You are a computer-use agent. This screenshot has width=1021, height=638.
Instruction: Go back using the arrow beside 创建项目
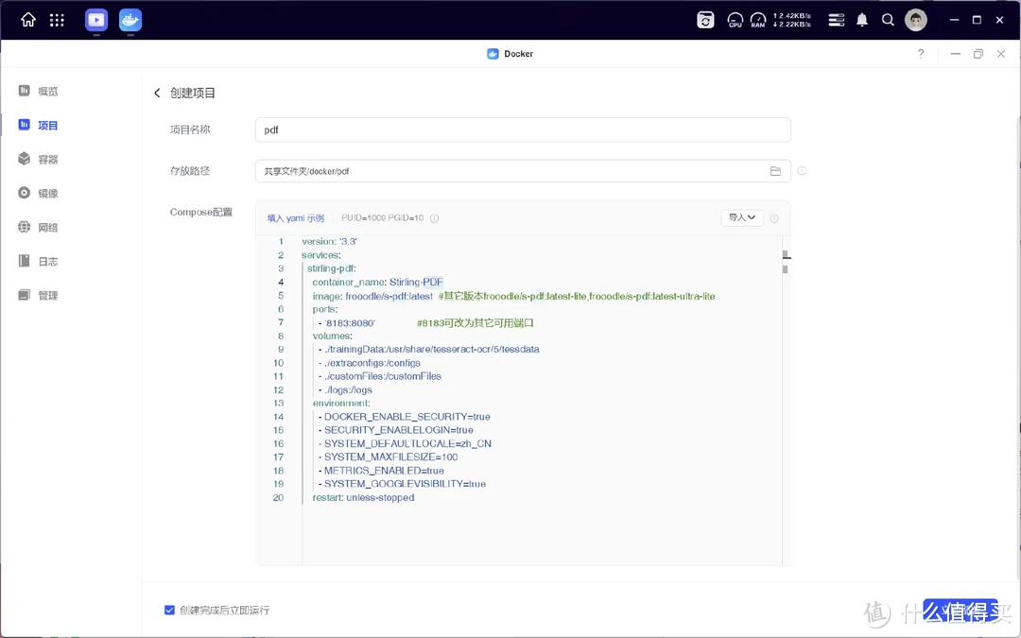click(157, 93)
